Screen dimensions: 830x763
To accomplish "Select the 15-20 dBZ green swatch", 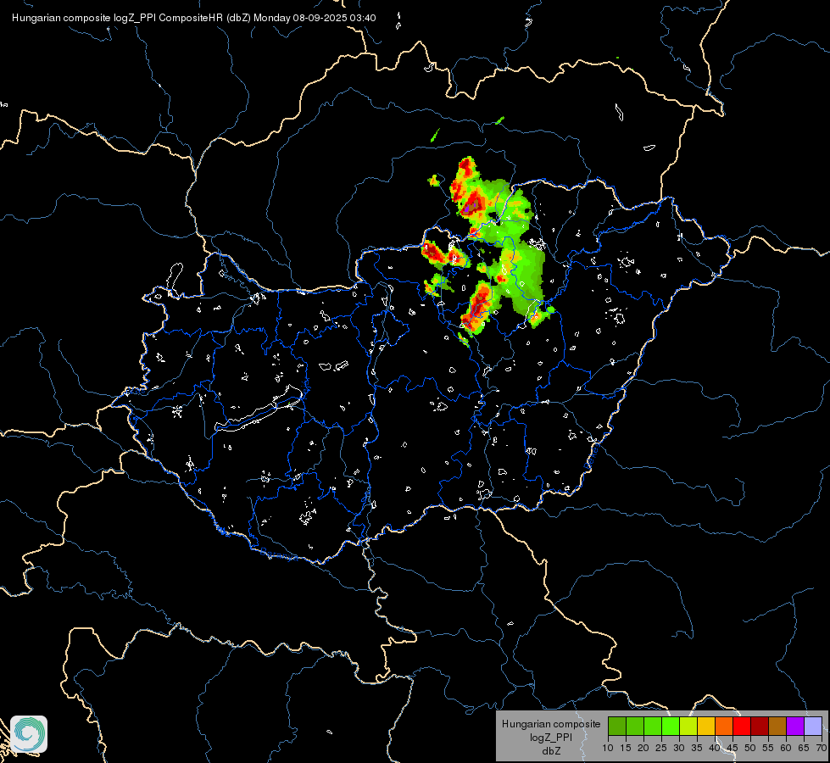I will click(635, 726).
